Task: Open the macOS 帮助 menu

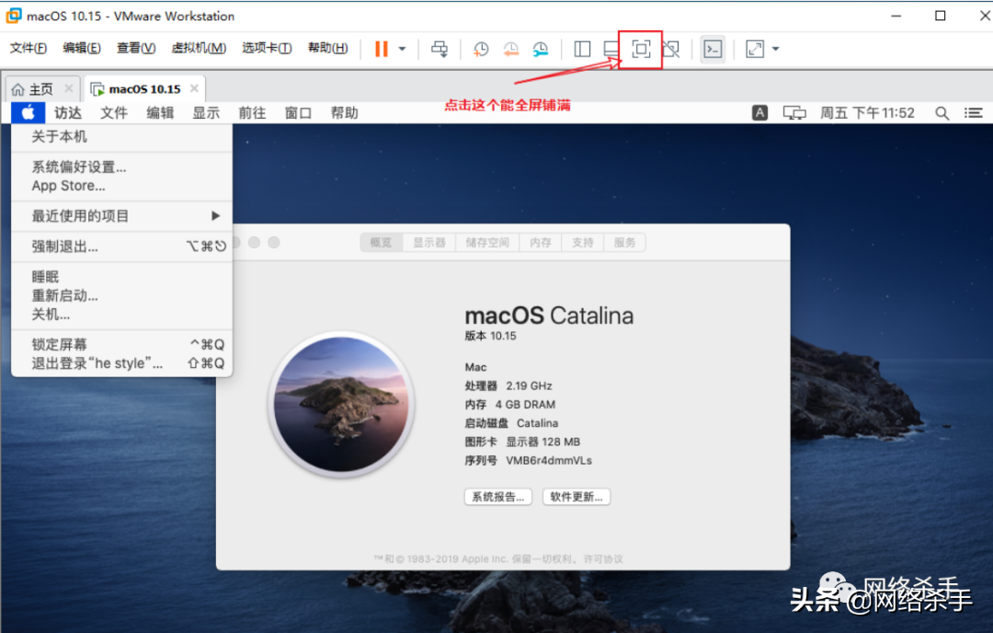Action: tap(345, 113)
